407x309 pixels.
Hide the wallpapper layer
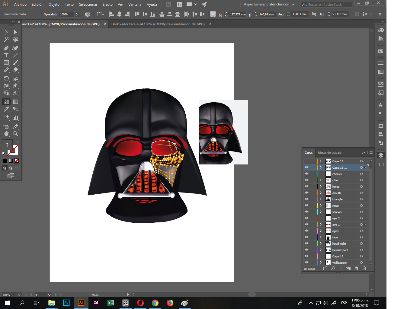pos(306,263)
